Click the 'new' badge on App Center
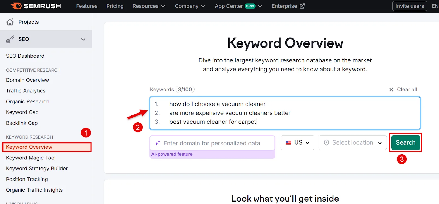This screenshot has height=204, width=439. point(250,6)
